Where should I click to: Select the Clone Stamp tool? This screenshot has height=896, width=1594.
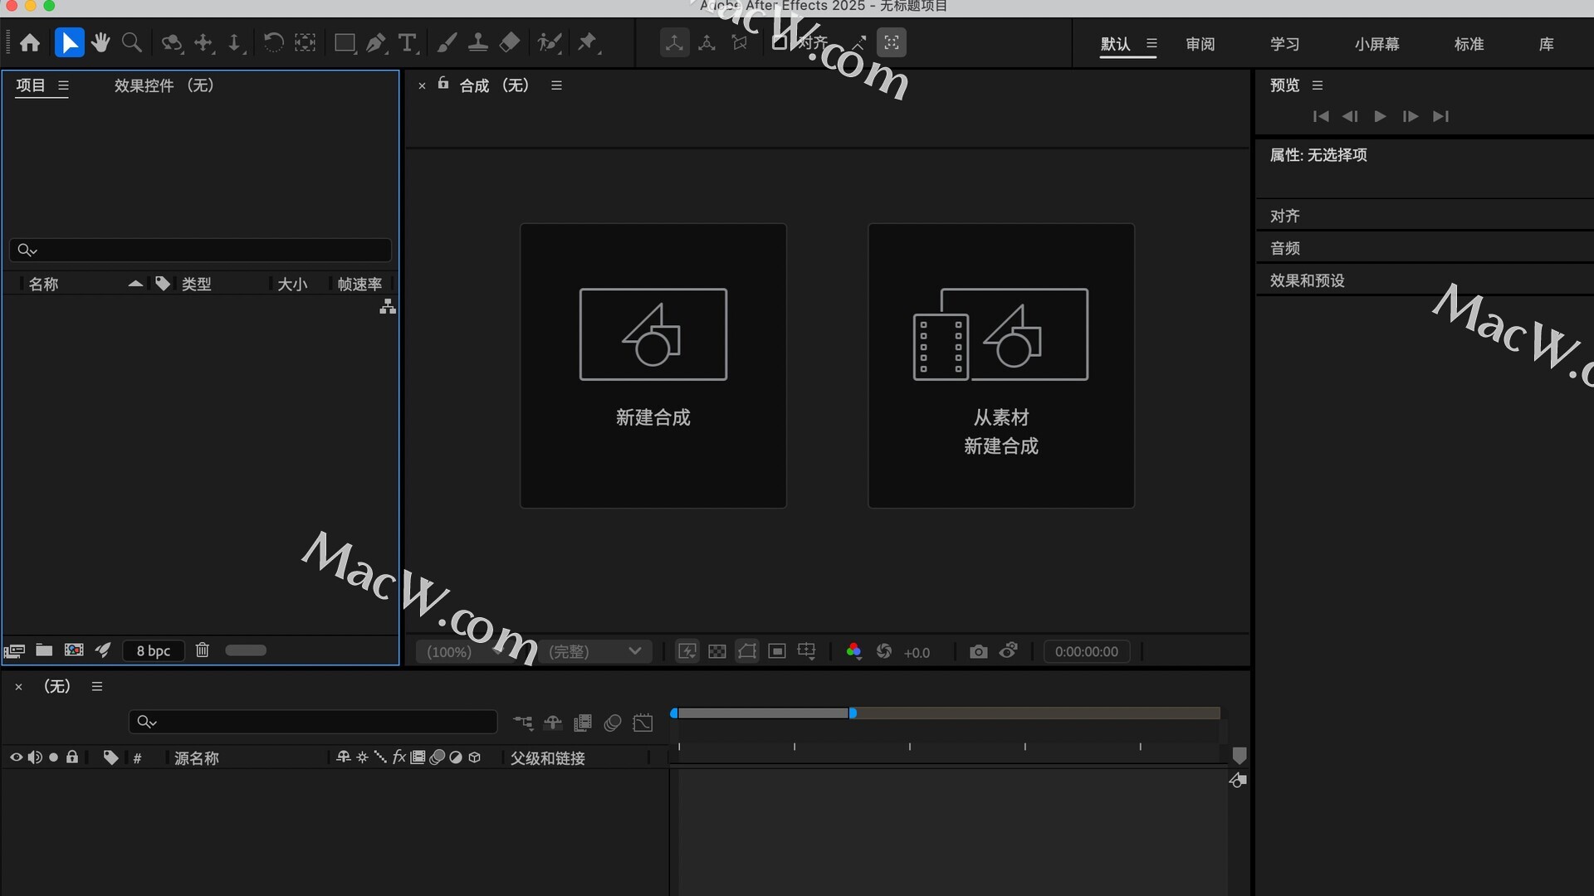477,42
